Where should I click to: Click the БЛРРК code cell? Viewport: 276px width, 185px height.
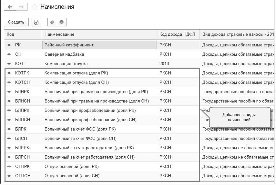tap(22, 148)
